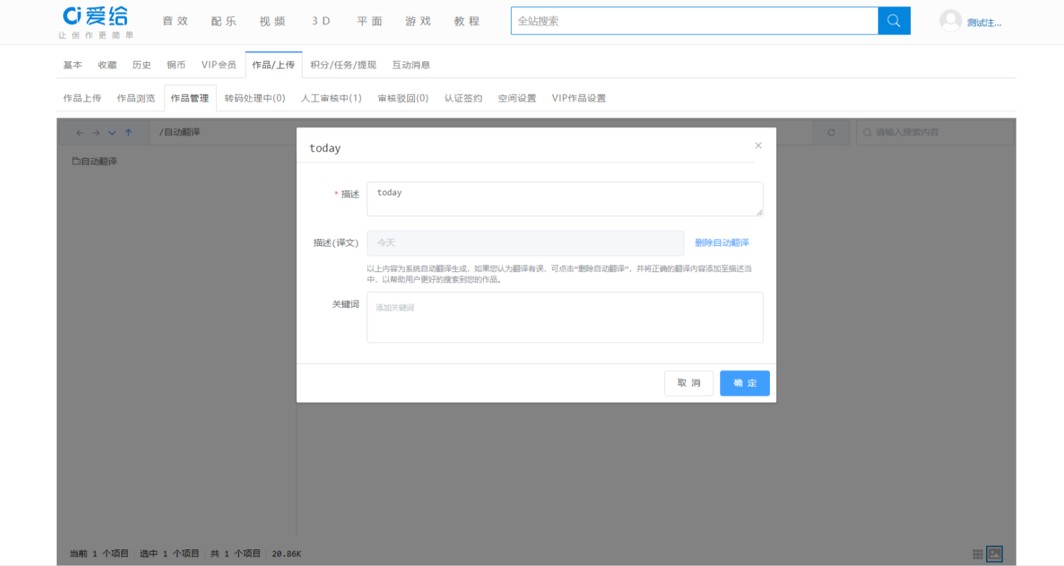
Task: Click the 描述(译文) field showing 今天
Action: point(525,243)
